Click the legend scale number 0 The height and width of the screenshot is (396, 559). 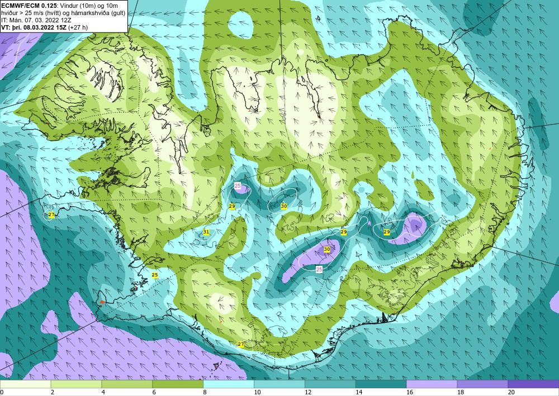pyautogui.click(x=2, y=393)
